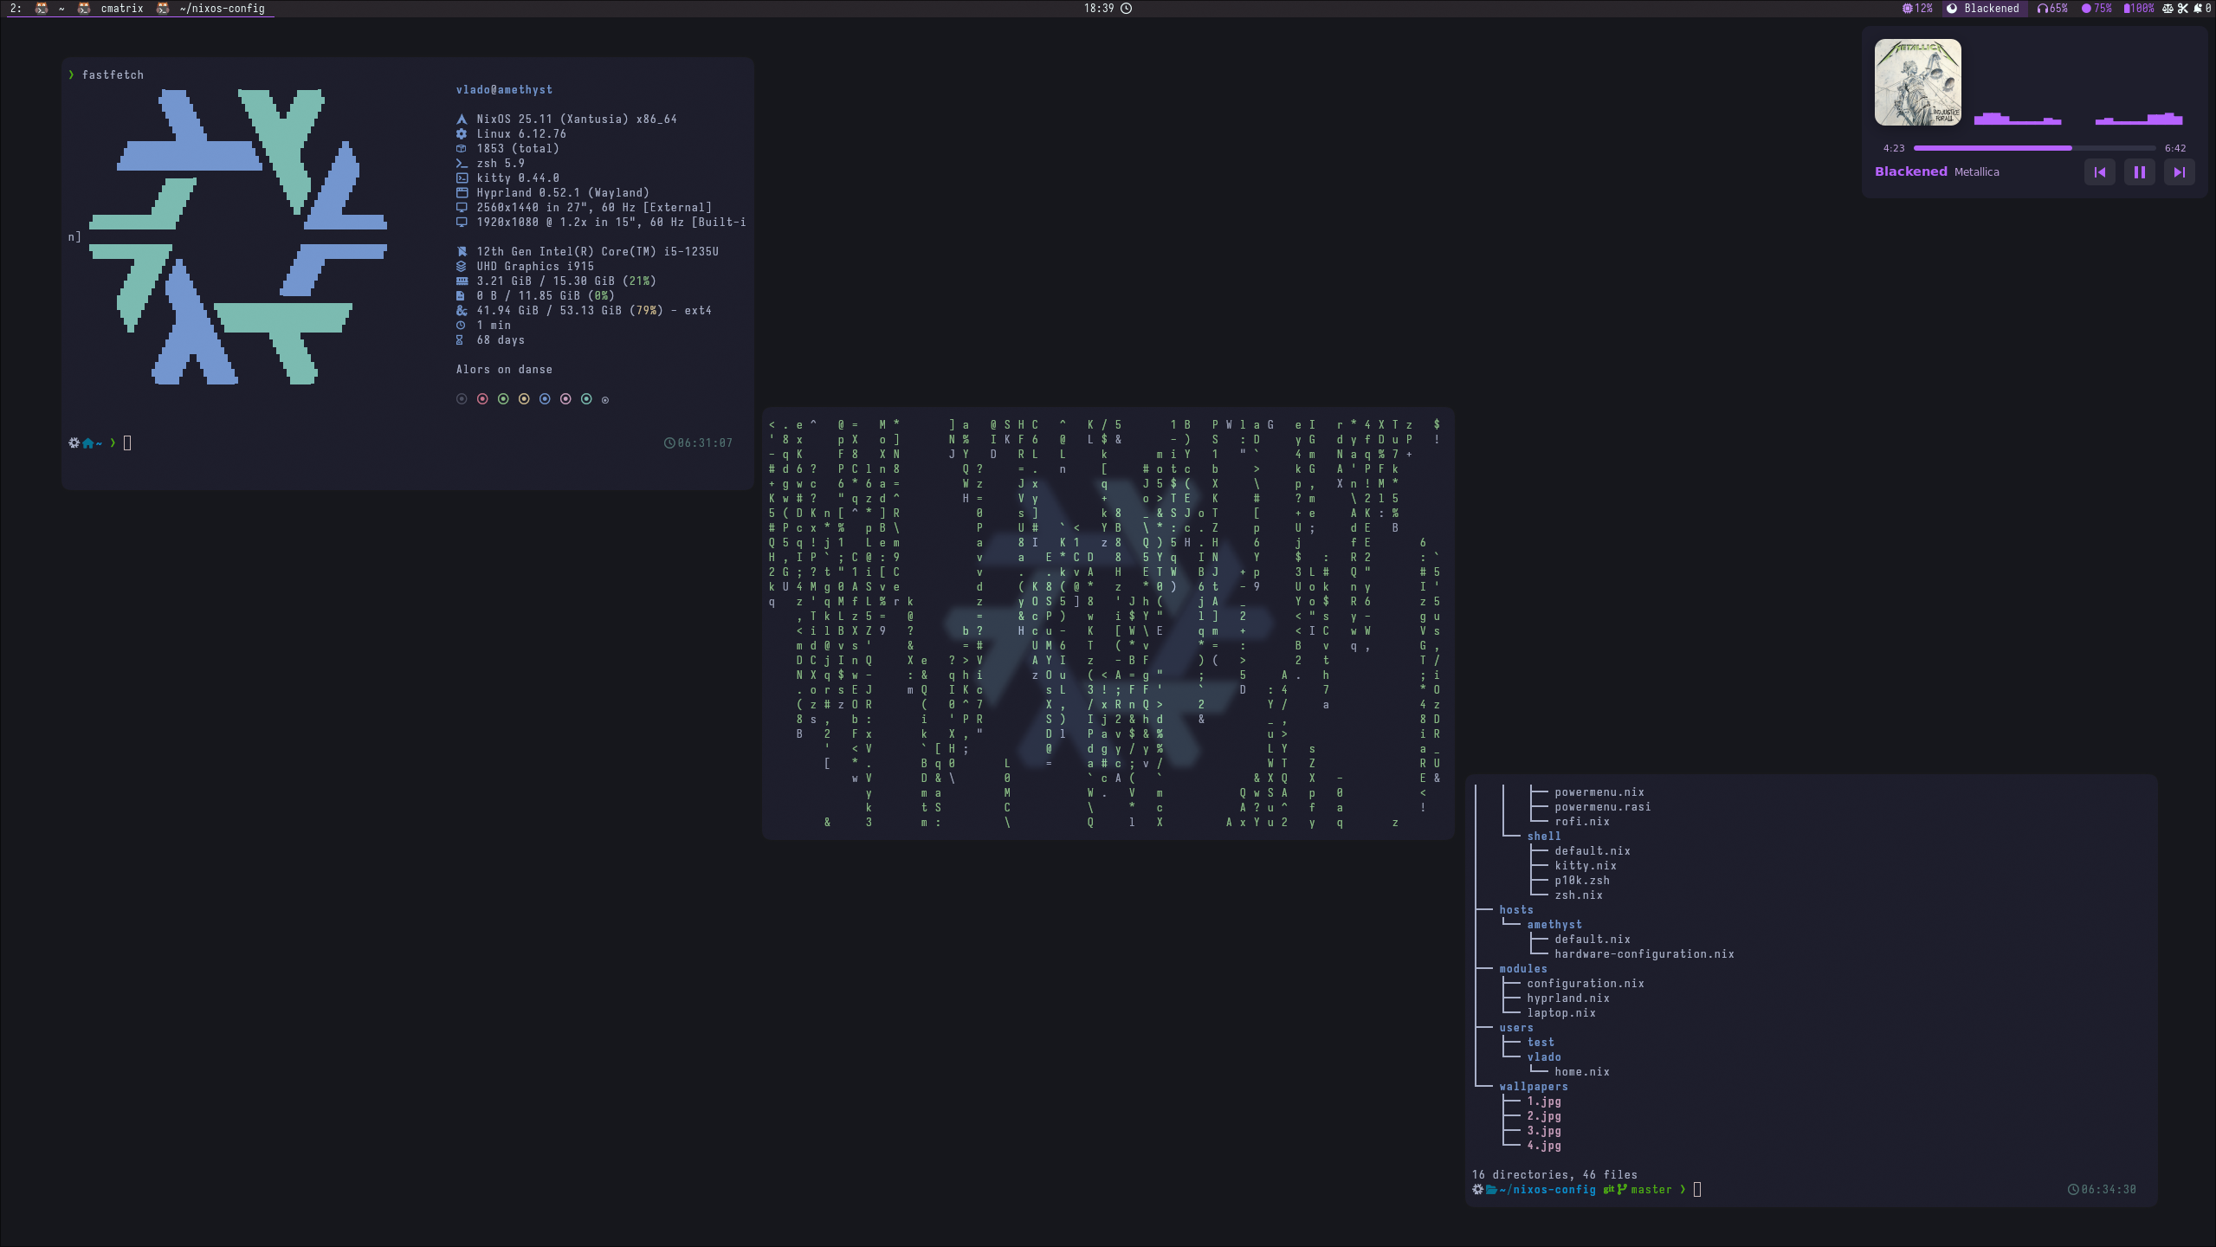Click the kitty icon beside ~/nixos-config in the taskbar
2216x1247 pixels.
click(163, 9)
